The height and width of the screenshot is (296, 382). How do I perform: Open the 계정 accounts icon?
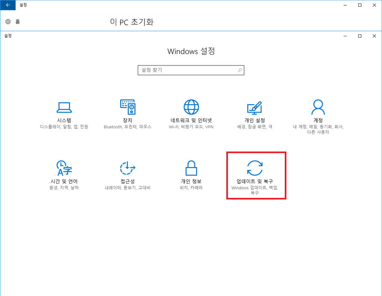[318, 107]
